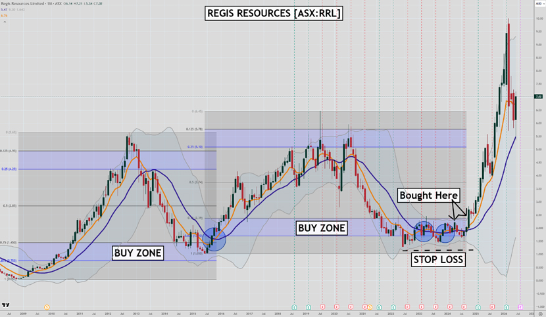
Task: Open the green earnings marker at 2026
Action: [x=507, y=307]
